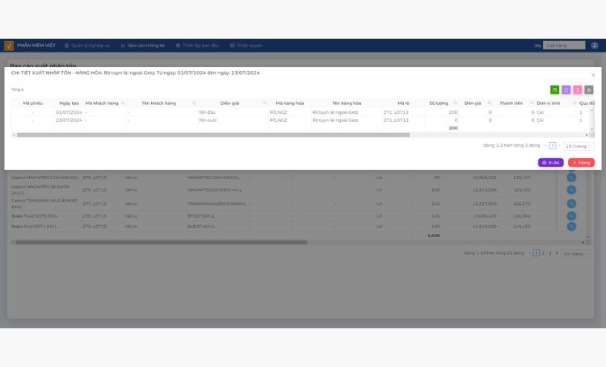Click the In A4 print button
606x367 pixels.
point(551,162)
